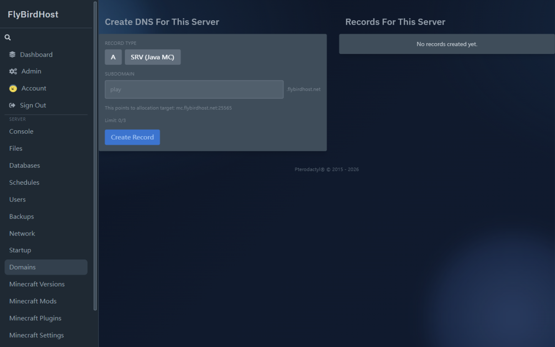Click the Account avatar icon
The height and width of the screenshot is (347, 555).
pos(13,88)
